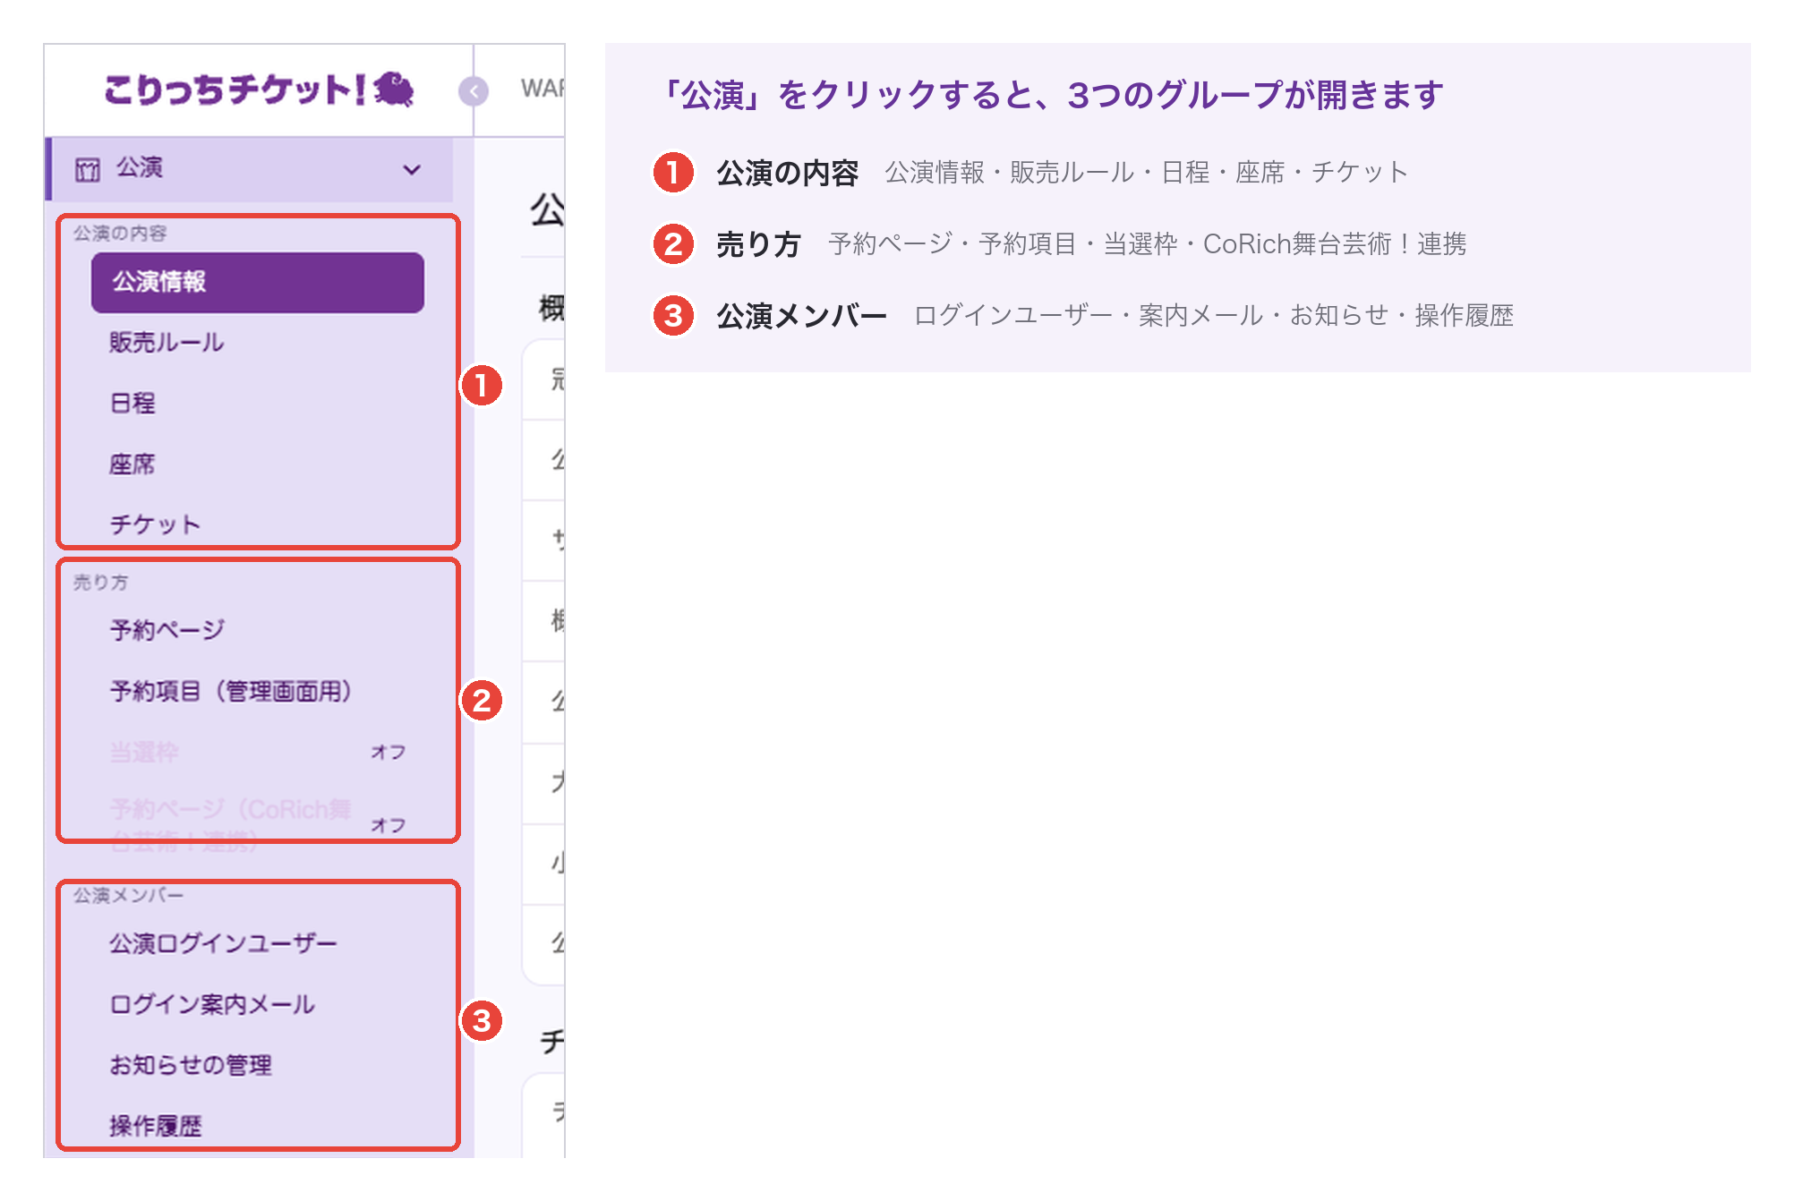Click the bold 公演の内容 legend text
This screenshot has width=1794, height=1201.
[x=788, y=173]
